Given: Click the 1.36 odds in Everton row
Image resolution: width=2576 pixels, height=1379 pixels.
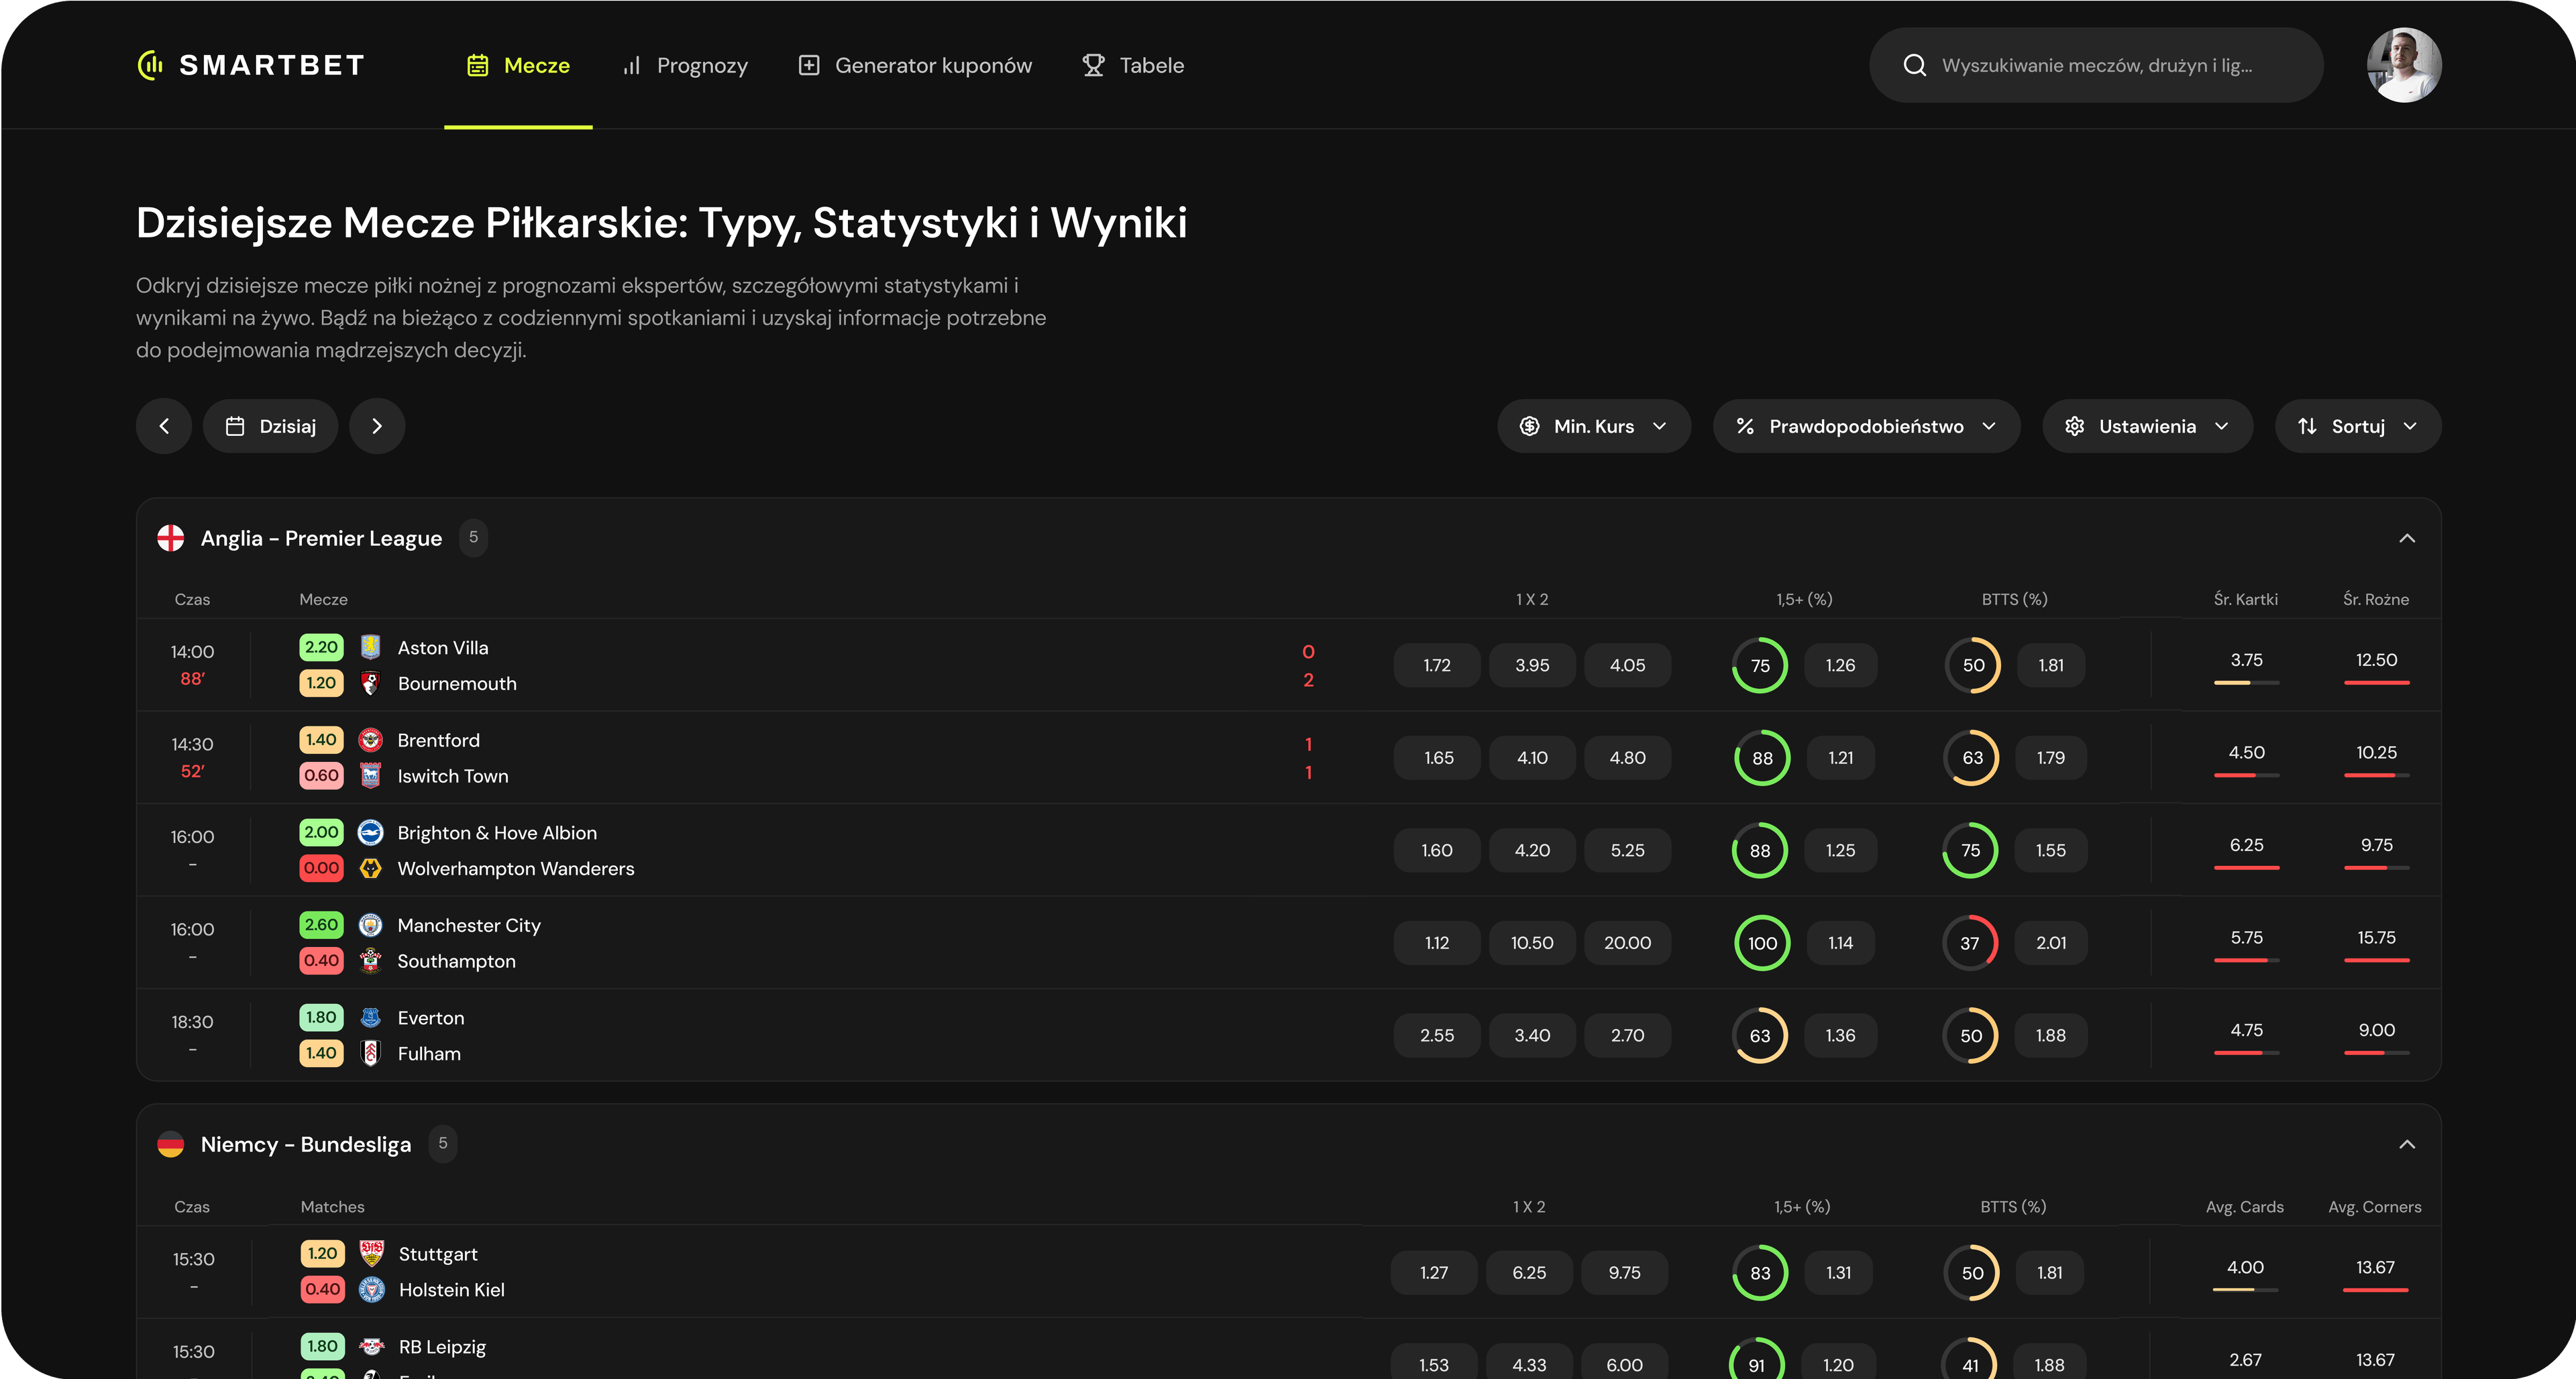Looking at the screenshot, I should 1840,1036.
